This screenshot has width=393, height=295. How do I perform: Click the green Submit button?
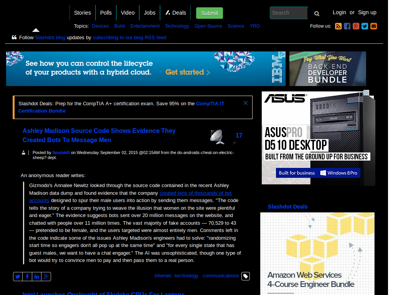209,13
